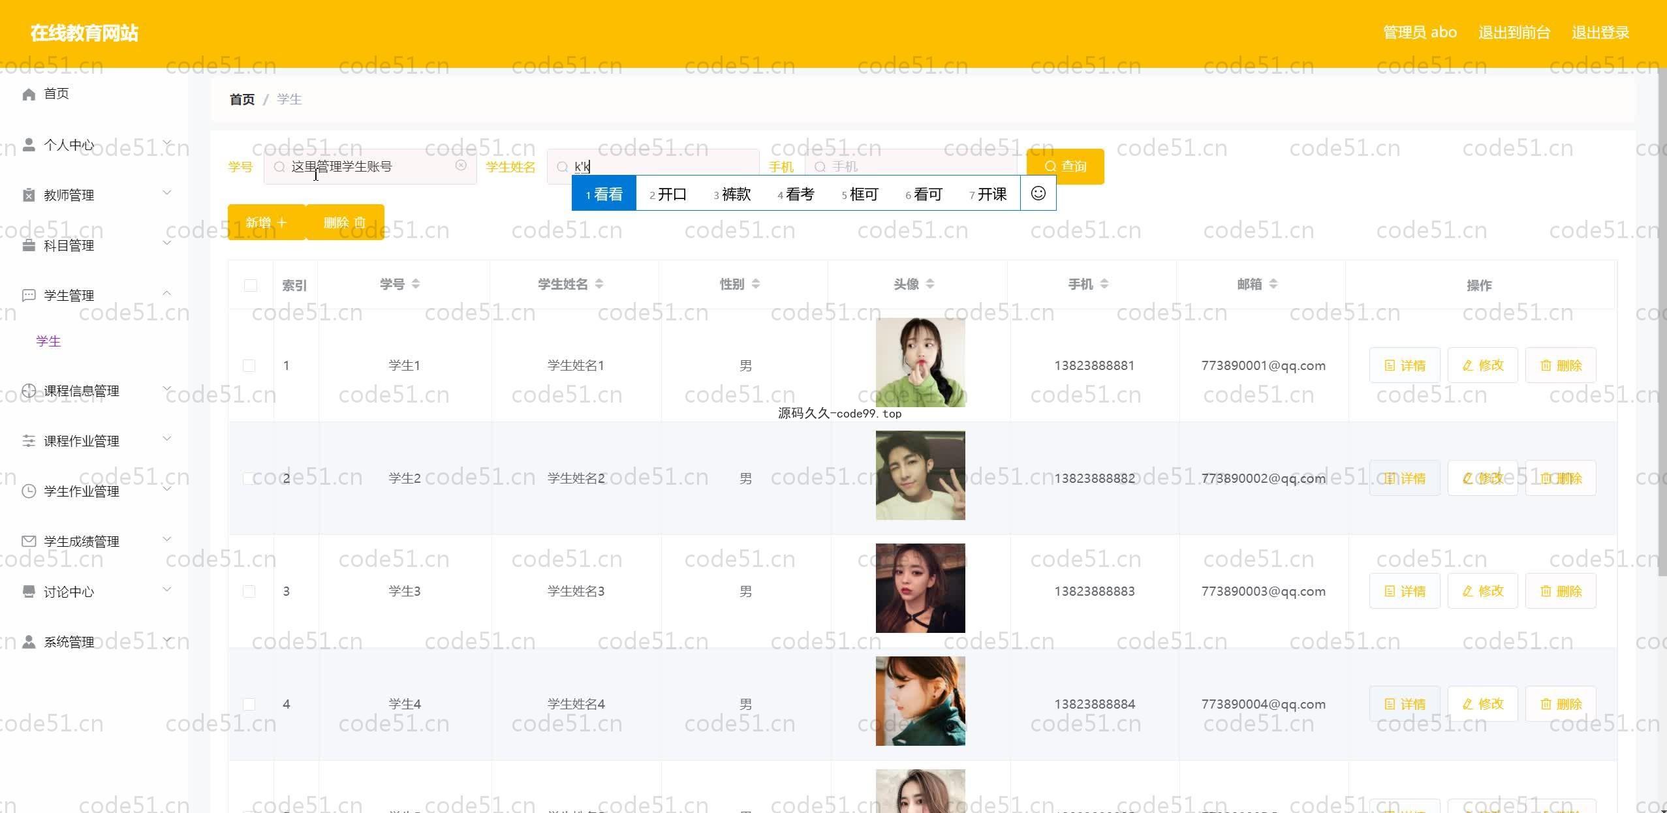The image size is (1667, 813).
Task: Click the 查询 search button
Action: (x=1065, y=166)
